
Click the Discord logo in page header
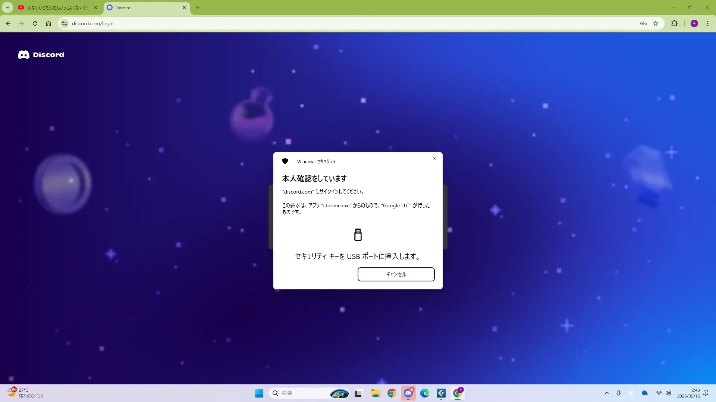41,55
